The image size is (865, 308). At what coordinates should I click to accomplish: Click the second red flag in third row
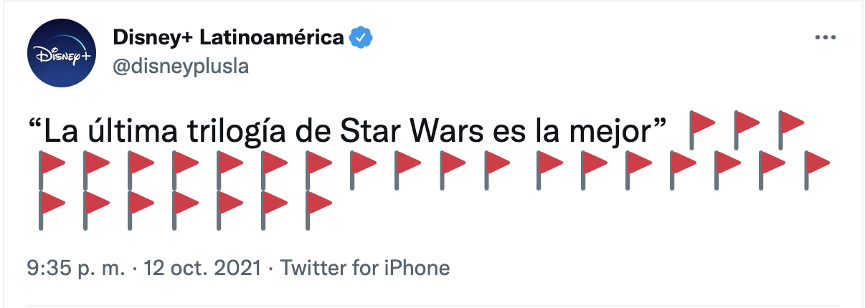[x=95, y=211]
